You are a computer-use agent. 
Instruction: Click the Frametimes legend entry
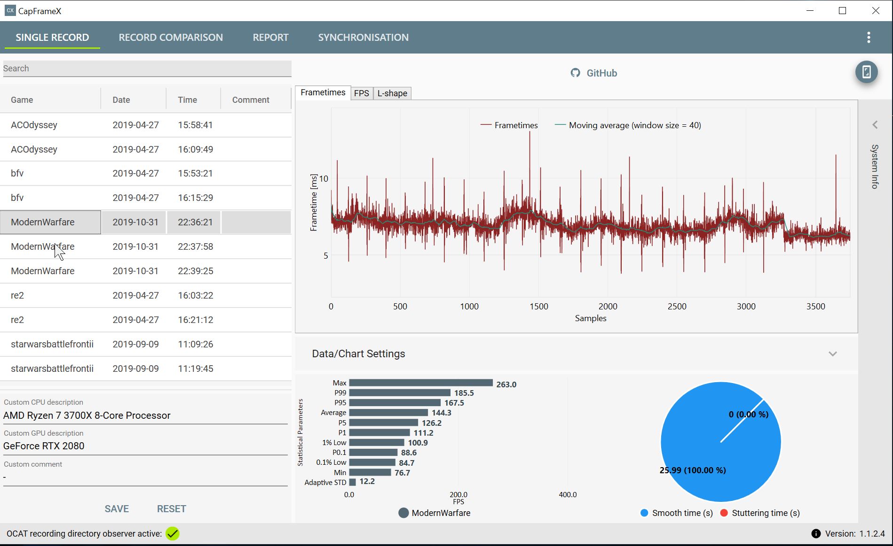pos(509,125)
